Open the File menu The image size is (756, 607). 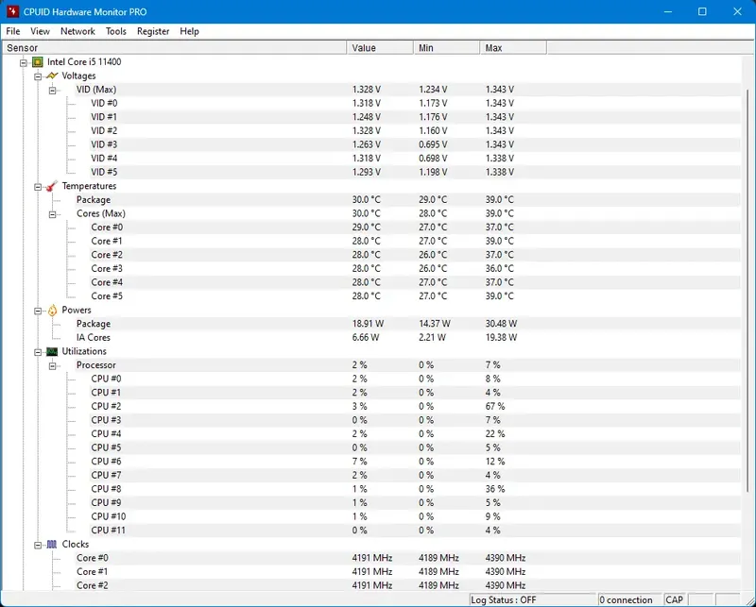(13, 31)
